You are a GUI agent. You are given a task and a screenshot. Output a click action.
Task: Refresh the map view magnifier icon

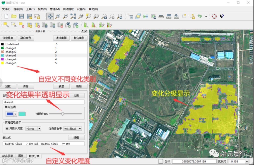tap(120, 16)
